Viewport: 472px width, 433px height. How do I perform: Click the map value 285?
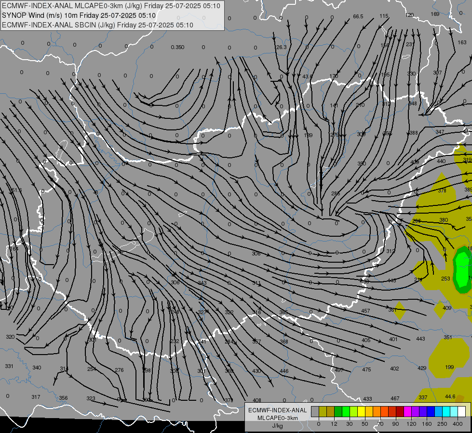click(x=336, y=194)
